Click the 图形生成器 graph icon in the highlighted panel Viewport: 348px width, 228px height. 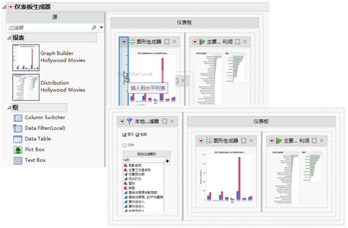[x=132, y=42]
